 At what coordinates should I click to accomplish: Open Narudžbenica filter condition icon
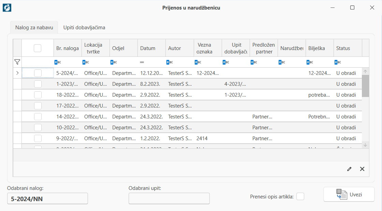pos(282,62)
